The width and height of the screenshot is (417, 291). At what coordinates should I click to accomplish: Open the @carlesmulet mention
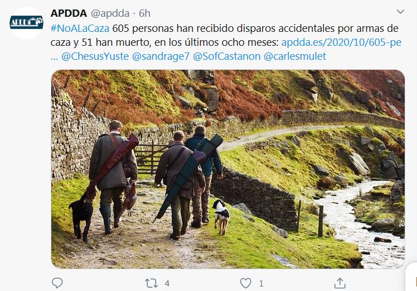click(295, 56)
